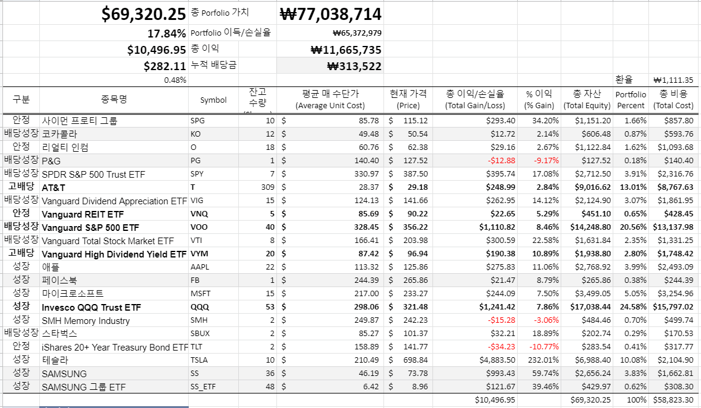The height and width of the screenshot is (408, 701).
Task: Select the $282.11 cumulative dividend cell
Action: tap(114, 66)
